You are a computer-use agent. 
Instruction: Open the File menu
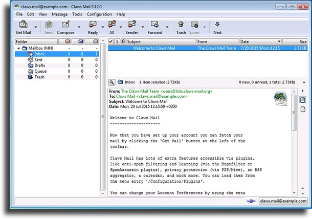(19, 14)
